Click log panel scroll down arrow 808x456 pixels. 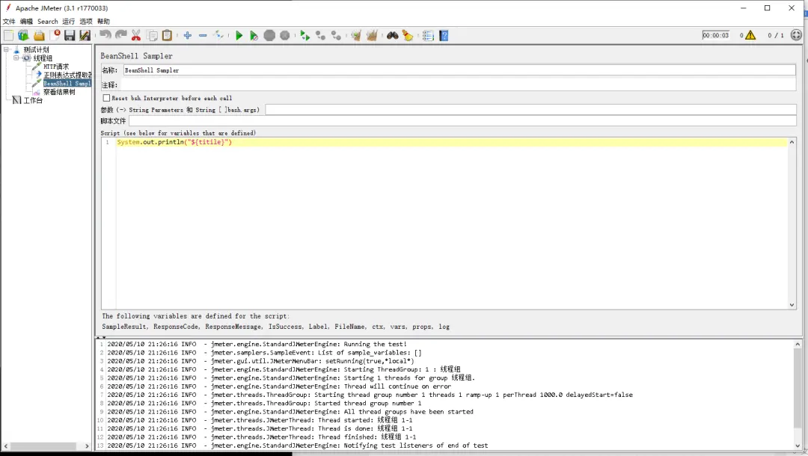pyautogui.click(x=798, y=446)
